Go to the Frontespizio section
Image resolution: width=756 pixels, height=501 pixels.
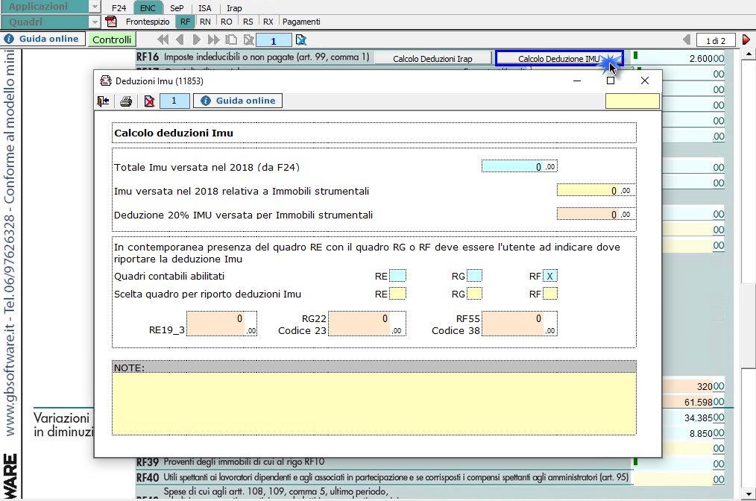[x=148, y=22]
